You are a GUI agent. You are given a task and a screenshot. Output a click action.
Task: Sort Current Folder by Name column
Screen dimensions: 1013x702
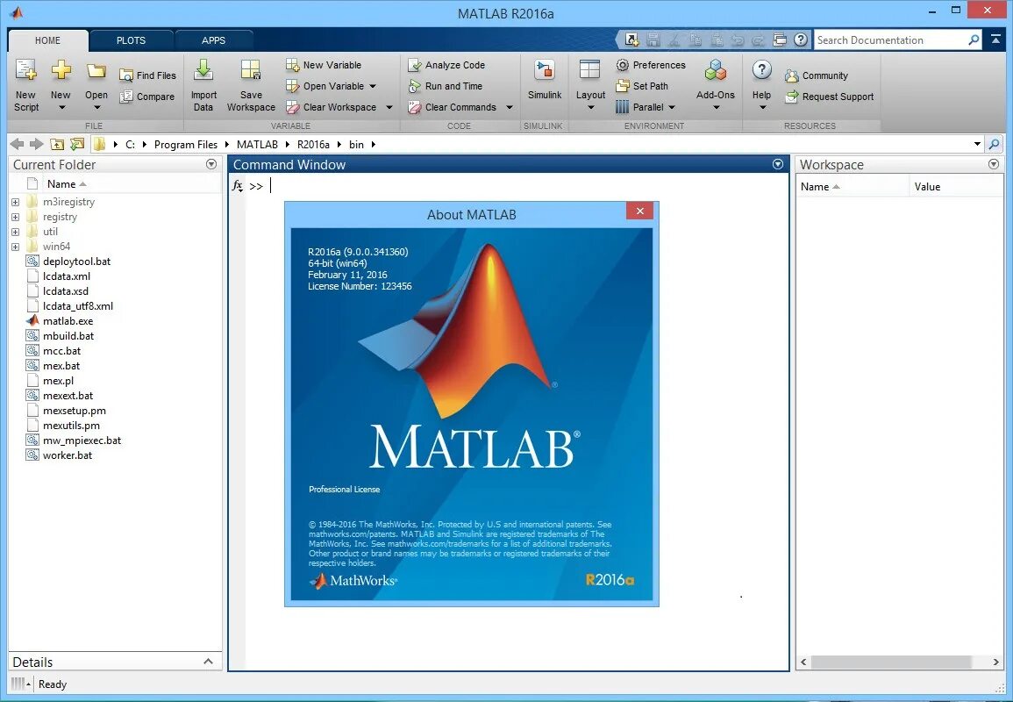tap(66, 184)
